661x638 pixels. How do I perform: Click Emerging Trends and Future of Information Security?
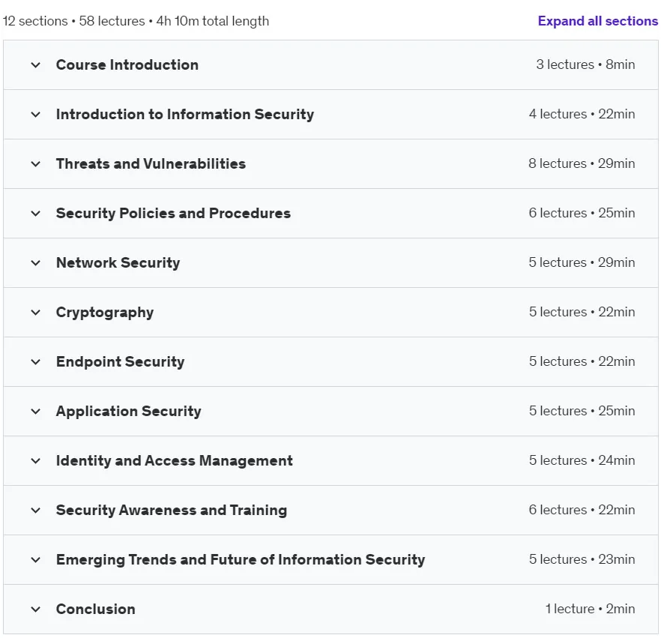tap(241, 559)
